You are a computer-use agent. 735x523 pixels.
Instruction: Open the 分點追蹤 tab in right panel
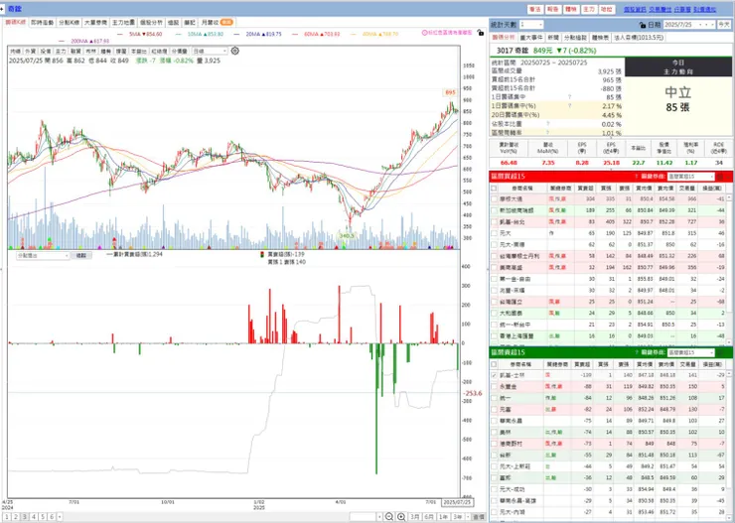575,37
